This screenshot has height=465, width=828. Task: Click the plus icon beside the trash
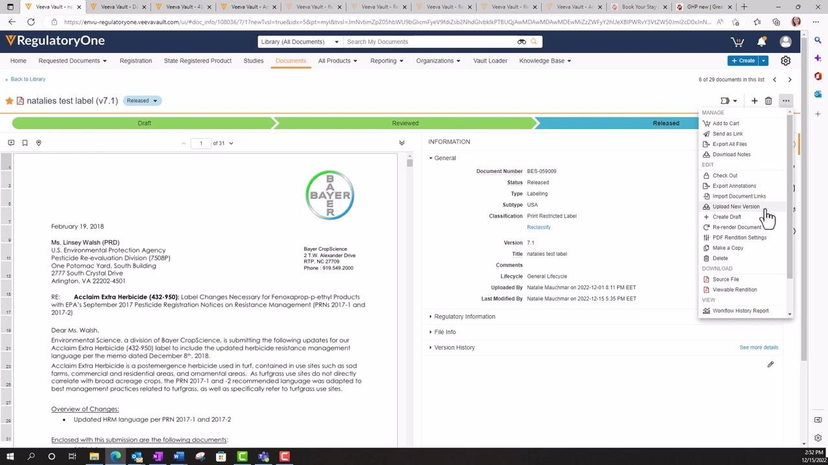tap(754, 101)
